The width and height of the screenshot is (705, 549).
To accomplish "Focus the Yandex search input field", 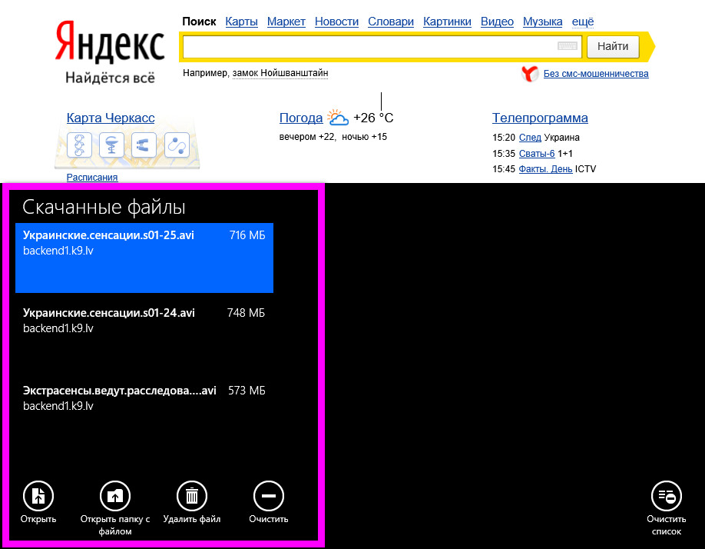I will coord(382,46).
